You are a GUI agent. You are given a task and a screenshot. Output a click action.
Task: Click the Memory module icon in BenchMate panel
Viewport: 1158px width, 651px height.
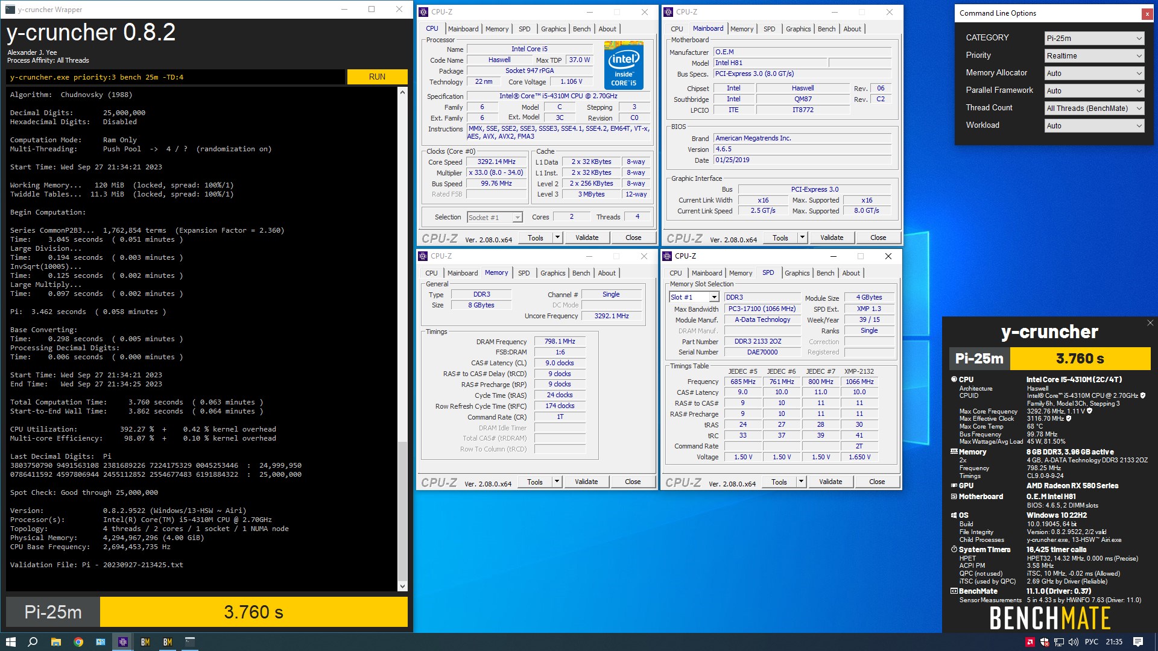click(954, 451)
